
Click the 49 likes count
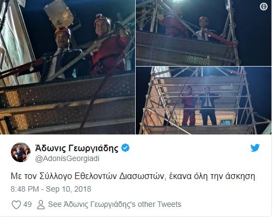coord(27,204)
